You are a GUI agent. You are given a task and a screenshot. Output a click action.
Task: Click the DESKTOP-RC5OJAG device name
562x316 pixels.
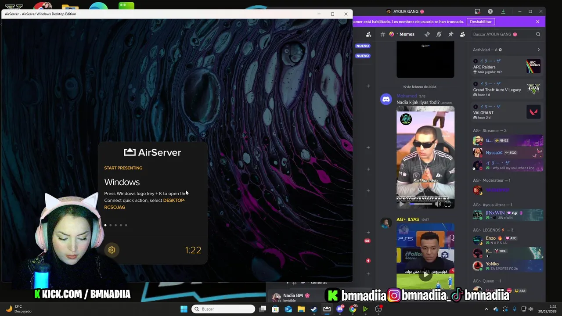coord(144,204)
